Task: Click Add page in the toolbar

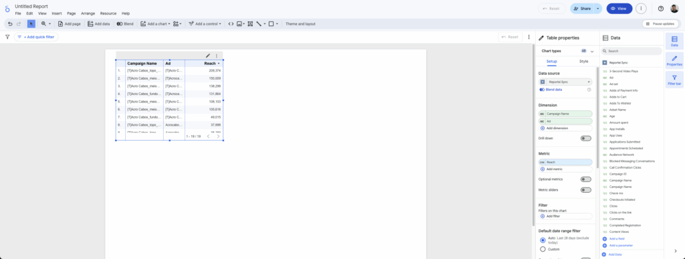Action: (x=70, y=24)
